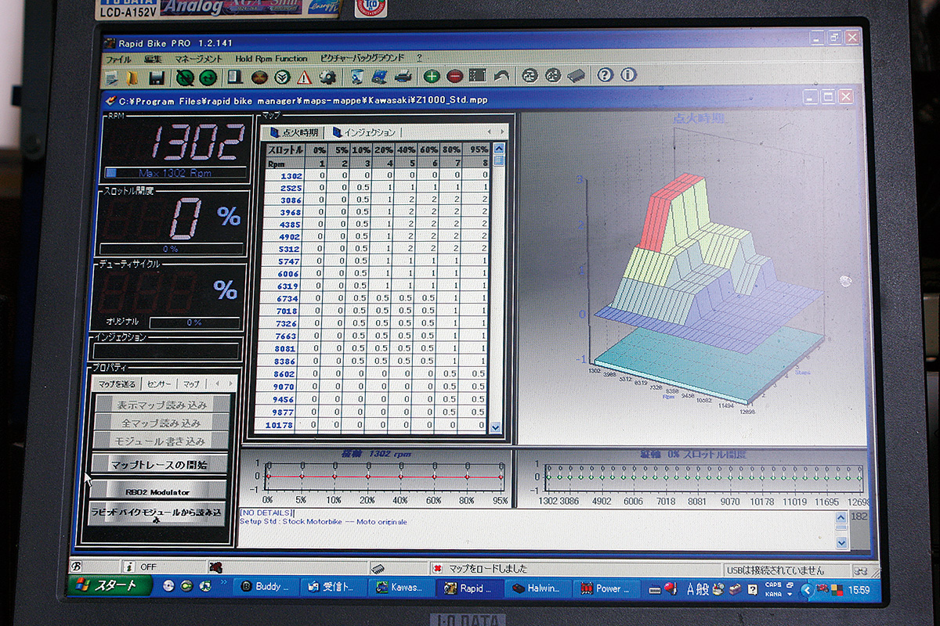
Task: Click the green circular connect icon
Action: tap(208, 77)
